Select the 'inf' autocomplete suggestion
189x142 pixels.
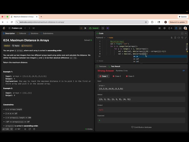point(137,59)
